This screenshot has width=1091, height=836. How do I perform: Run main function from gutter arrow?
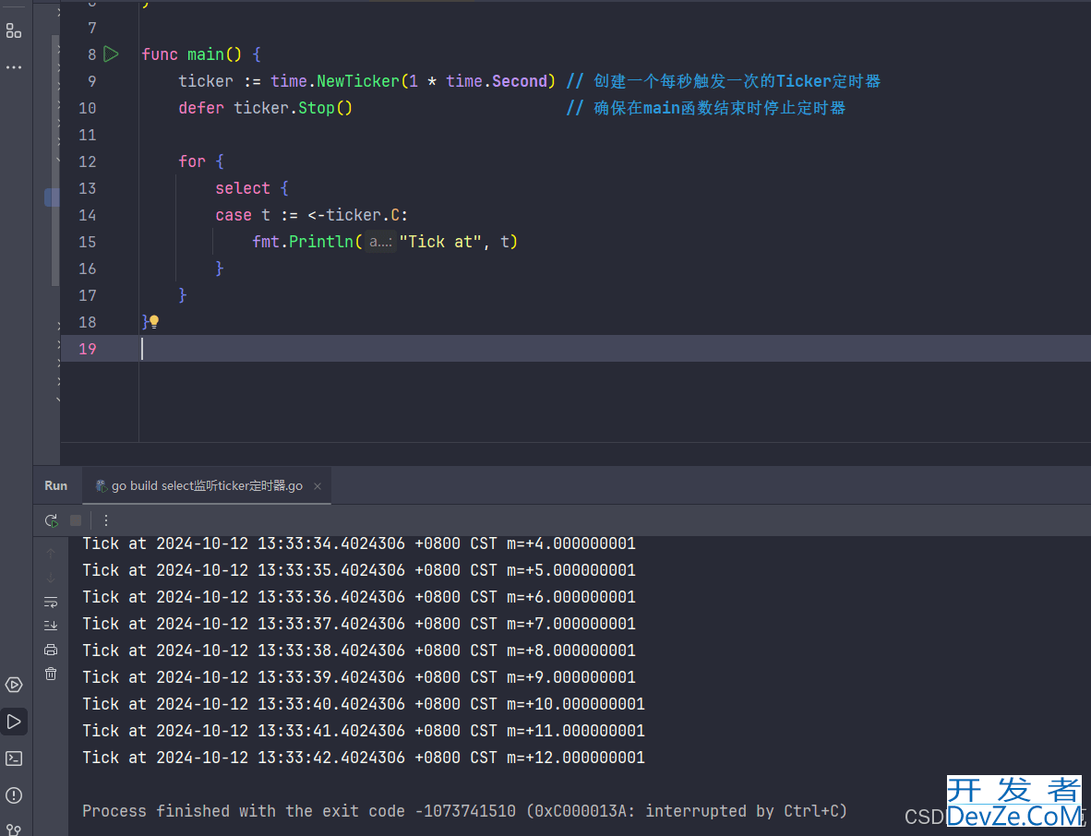tap(112, 54)
